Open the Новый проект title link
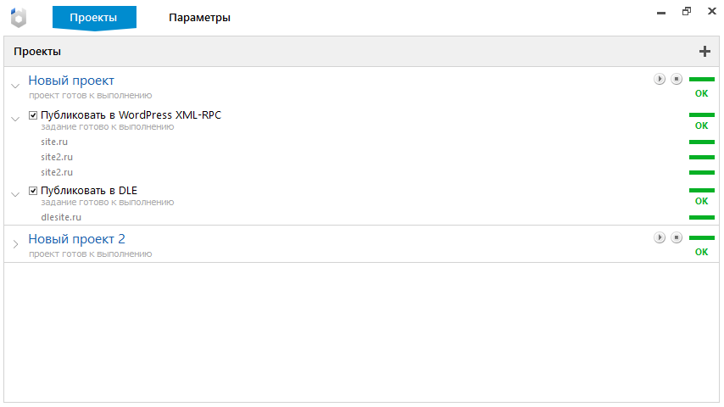This screenshot has width=724, height=407. click(71, 81)
